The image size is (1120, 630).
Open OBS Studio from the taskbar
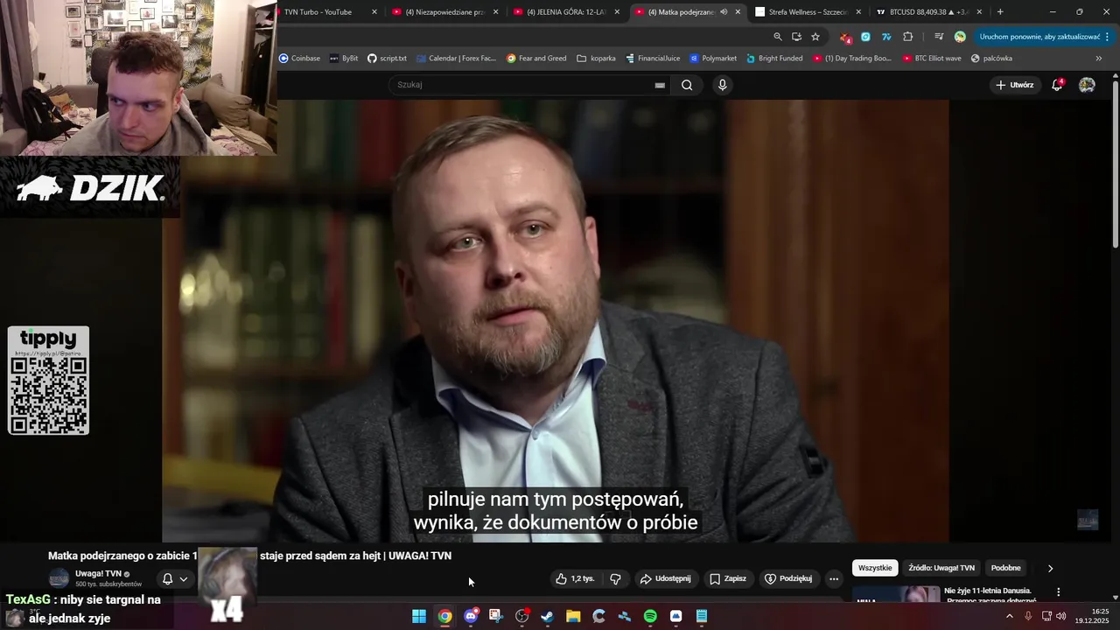pyautogui.click(x=522, y=617)
